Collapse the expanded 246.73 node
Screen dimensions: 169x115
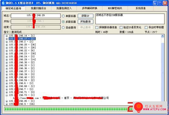[x=7, y=95]
